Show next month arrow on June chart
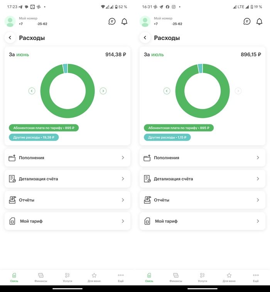 coord(103,91)
